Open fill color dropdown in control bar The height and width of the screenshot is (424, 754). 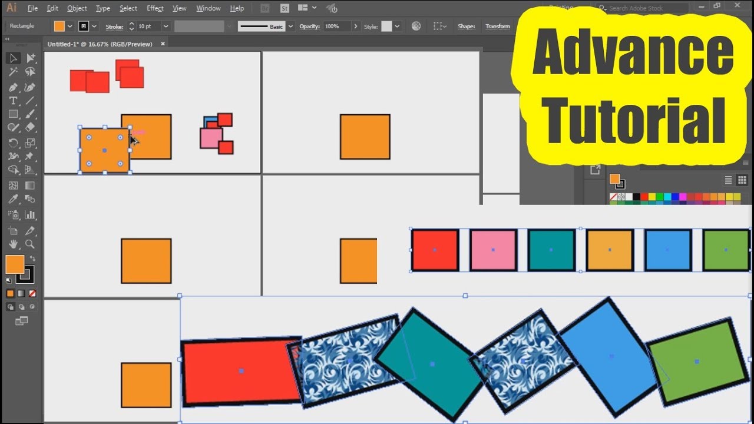pyautogui.click(x=70, y=26)
